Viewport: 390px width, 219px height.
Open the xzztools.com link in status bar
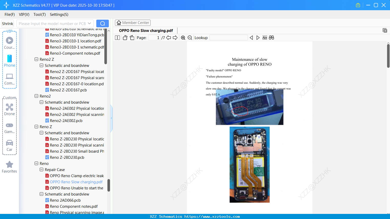pyautogui.click(x=212, y=216)
